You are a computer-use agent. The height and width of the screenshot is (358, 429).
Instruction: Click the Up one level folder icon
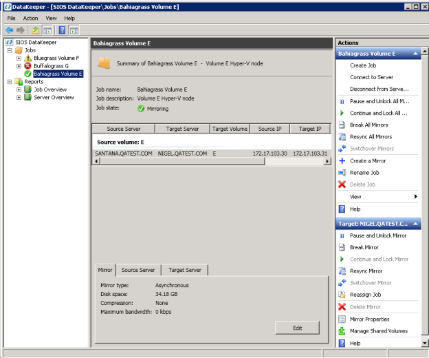[36, 30]
